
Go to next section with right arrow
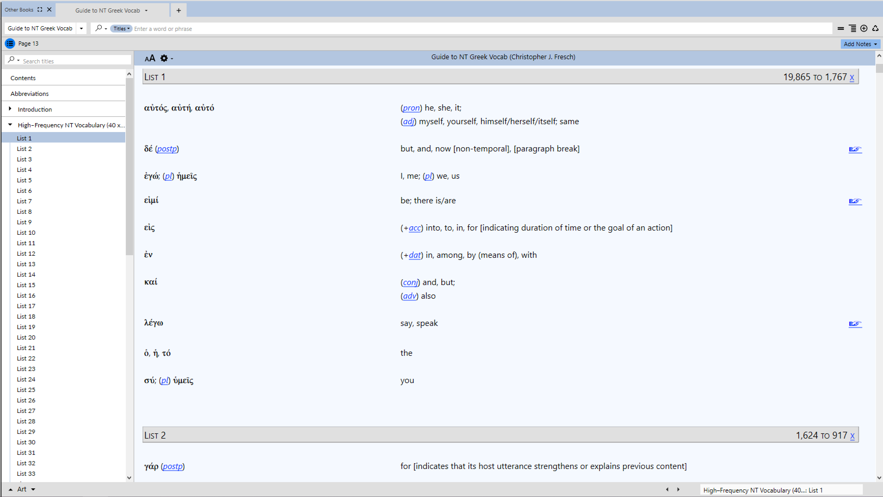coord(678,489)
